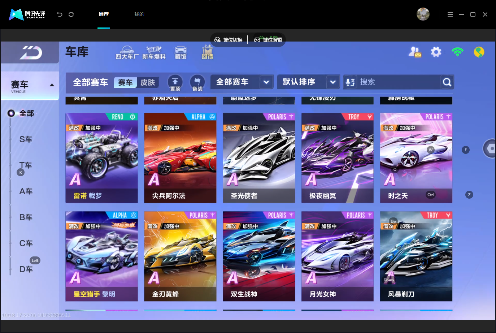Image resolution: width=496 pixels, height=333 pixels.
Task: Click inside the 搜索 search field
Action: click(399, 82)
